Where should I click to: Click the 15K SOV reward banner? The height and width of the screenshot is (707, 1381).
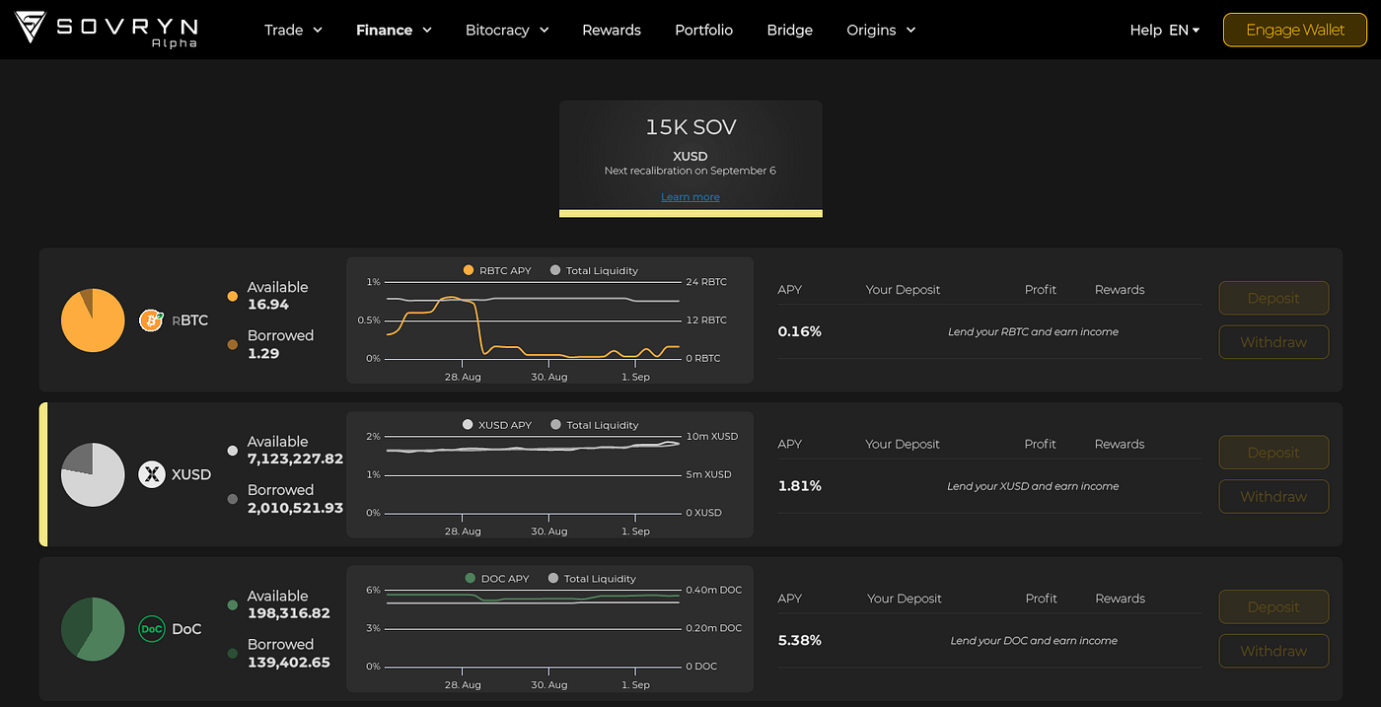pyautogui.click(x=690, y=158)
